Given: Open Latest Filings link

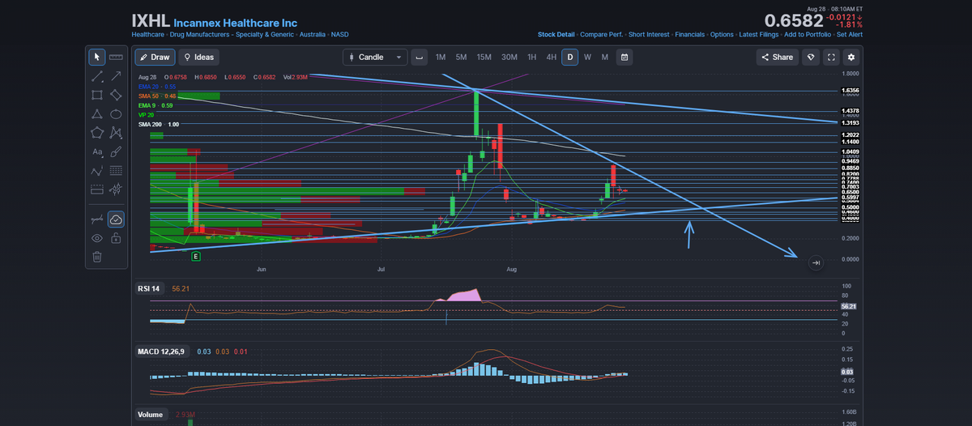Looking at the screenshot, I should [x=759, y=35].
